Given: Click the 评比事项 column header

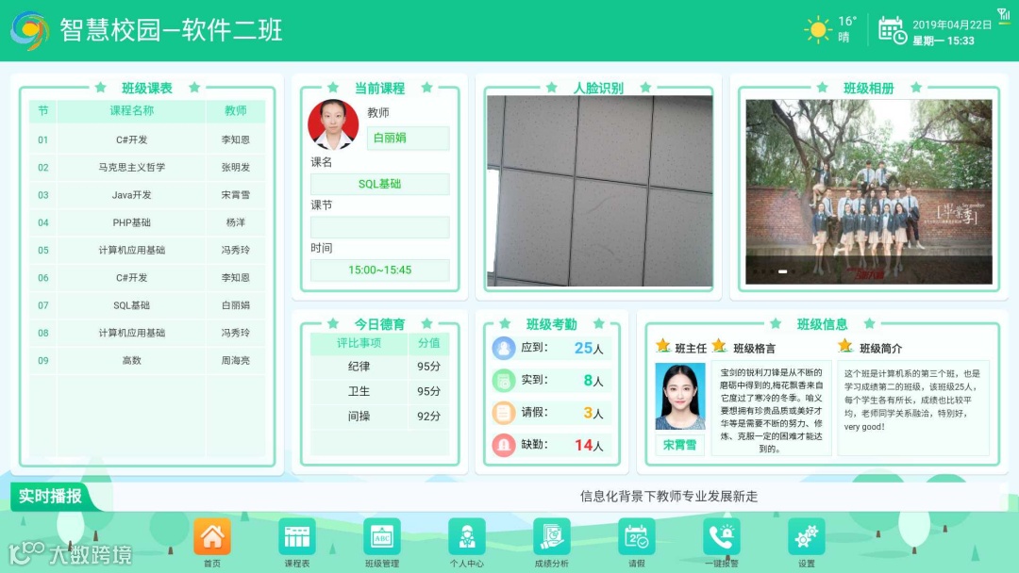Looking at the screenshot, I should 359,343.
